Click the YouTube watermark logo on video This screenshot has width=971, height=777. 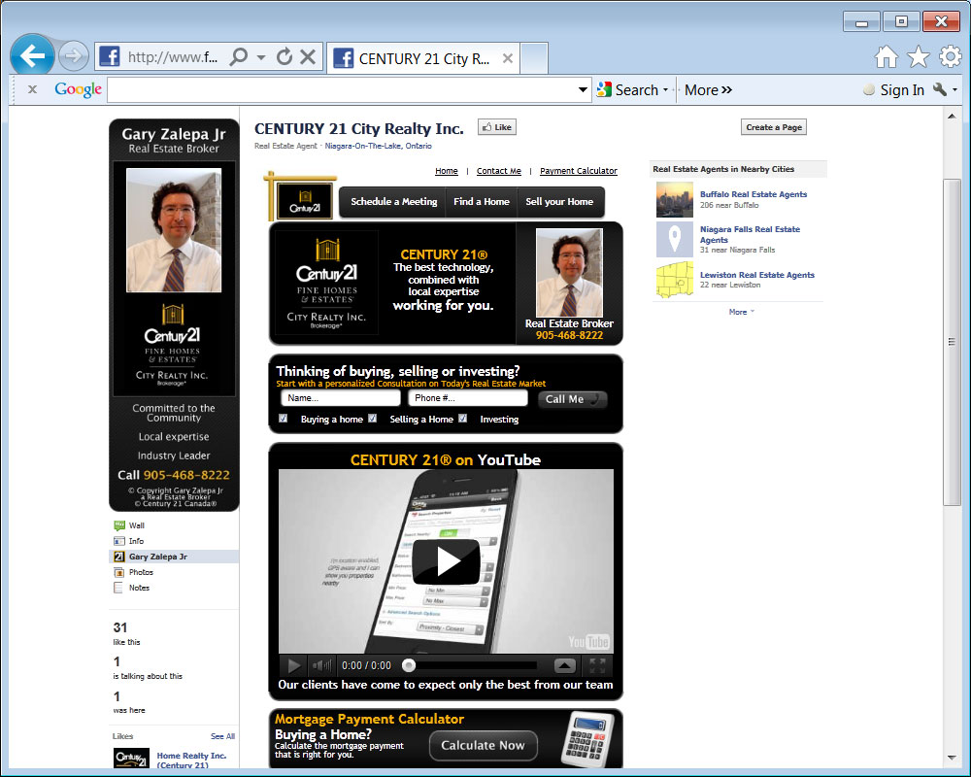588,642
